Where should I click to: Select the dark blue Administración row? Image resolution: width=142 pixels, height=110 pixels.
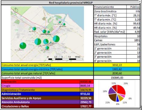coord(47,94)
